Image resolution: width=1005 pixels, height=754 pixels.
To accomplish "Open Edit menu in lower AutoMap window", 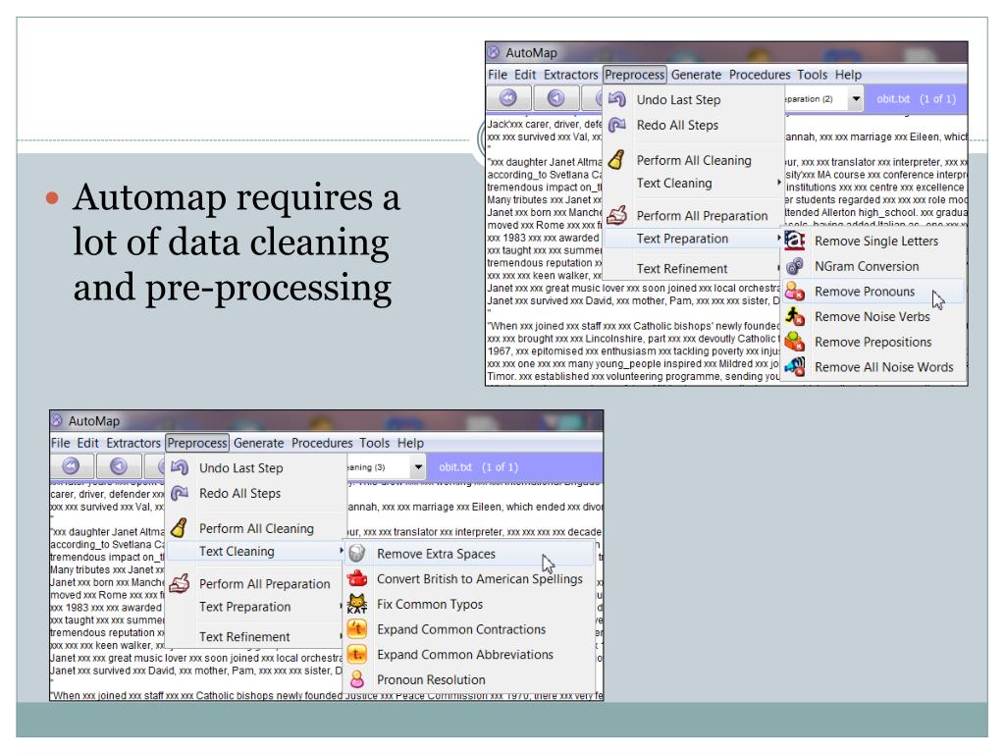I will (87, 443).
